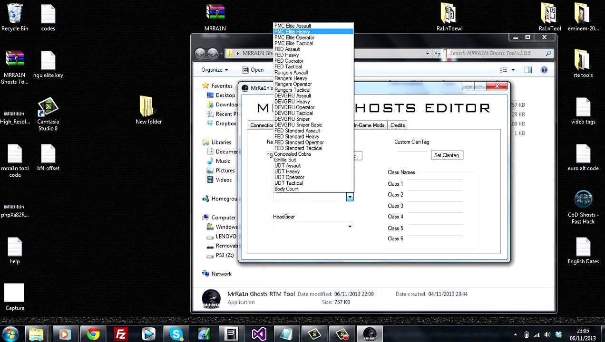This screenshot has height=342, width=605.
Task: Choose Concealed Cobra from the list
Action: pyautogui.click(x=313, y=154)
